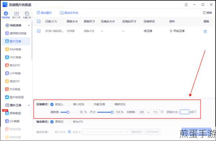Open 通用格式转换 in the sidebar

(x=16, y=33)
